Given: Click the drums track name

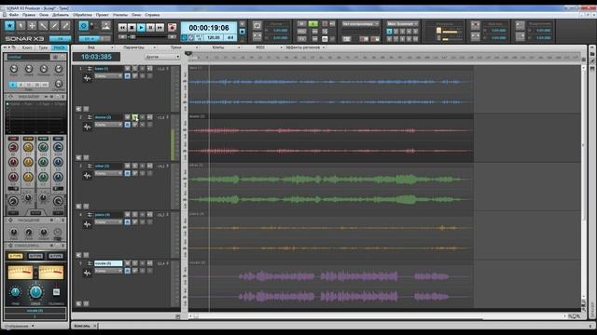Looking at the screenshot, I should 108,117.
